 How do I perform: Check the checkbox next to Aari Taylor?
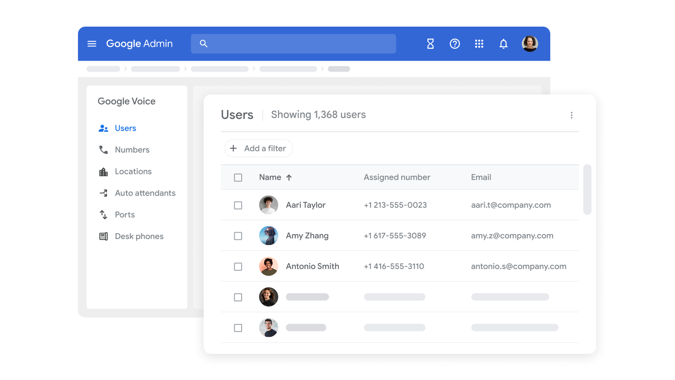[x=238, y=205]
